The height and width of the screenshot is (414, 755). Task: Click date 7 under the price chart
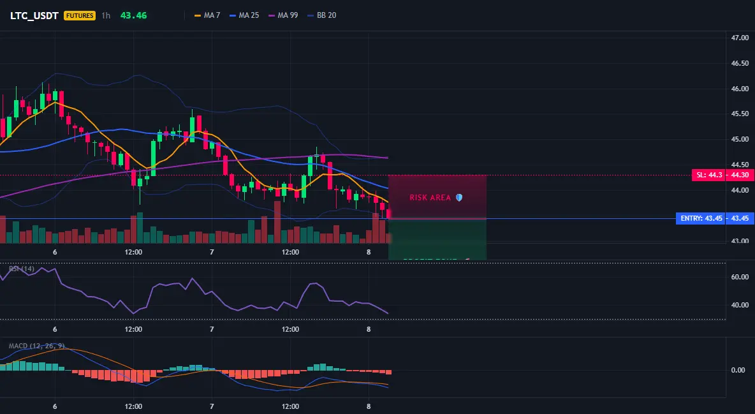(212, 252)
